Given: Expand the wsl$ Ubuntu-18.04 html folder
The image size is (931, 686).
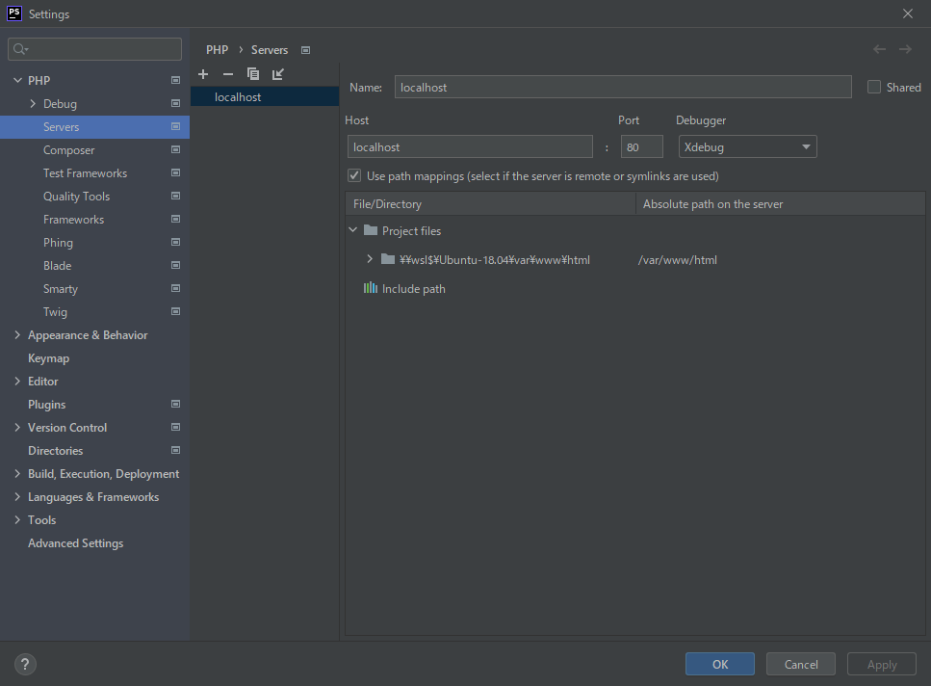Looking at the screenshot, I should pos(370,260).
